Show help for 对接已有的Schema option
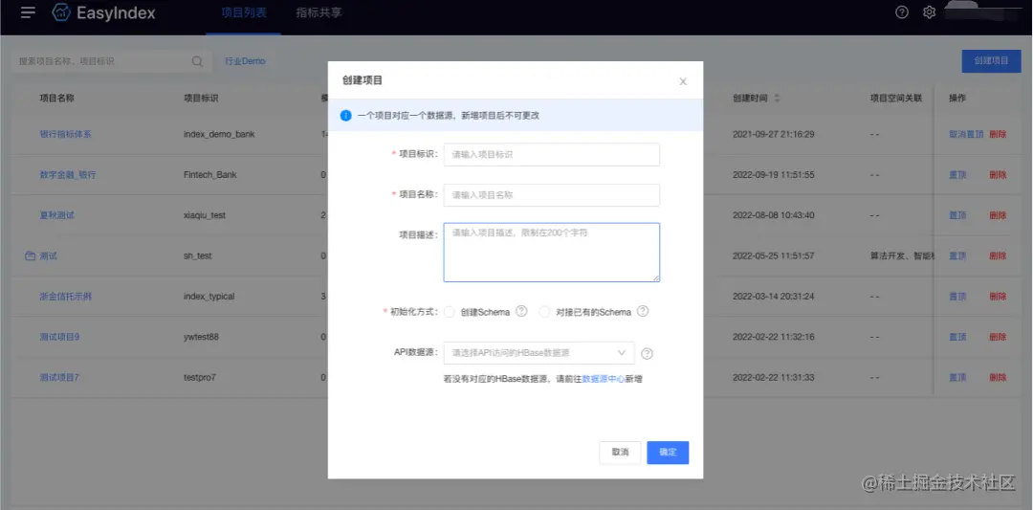The height and width of the screenshot is (510, 1033). (x=643, y=311)
